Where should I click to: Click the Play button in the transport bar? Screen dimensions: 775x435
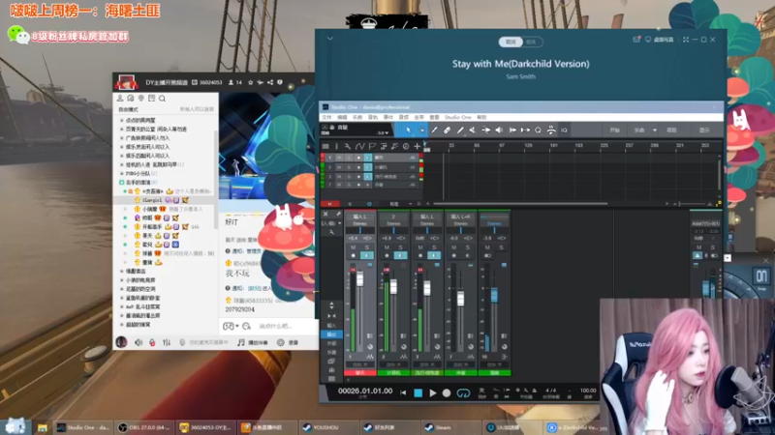coord(432,393)
